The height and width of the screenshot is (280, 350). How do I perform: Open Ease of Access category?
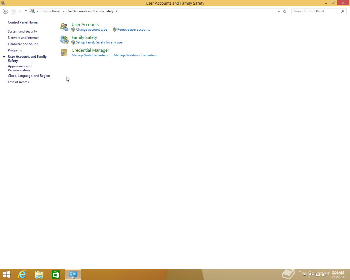(x=18, y=82)
